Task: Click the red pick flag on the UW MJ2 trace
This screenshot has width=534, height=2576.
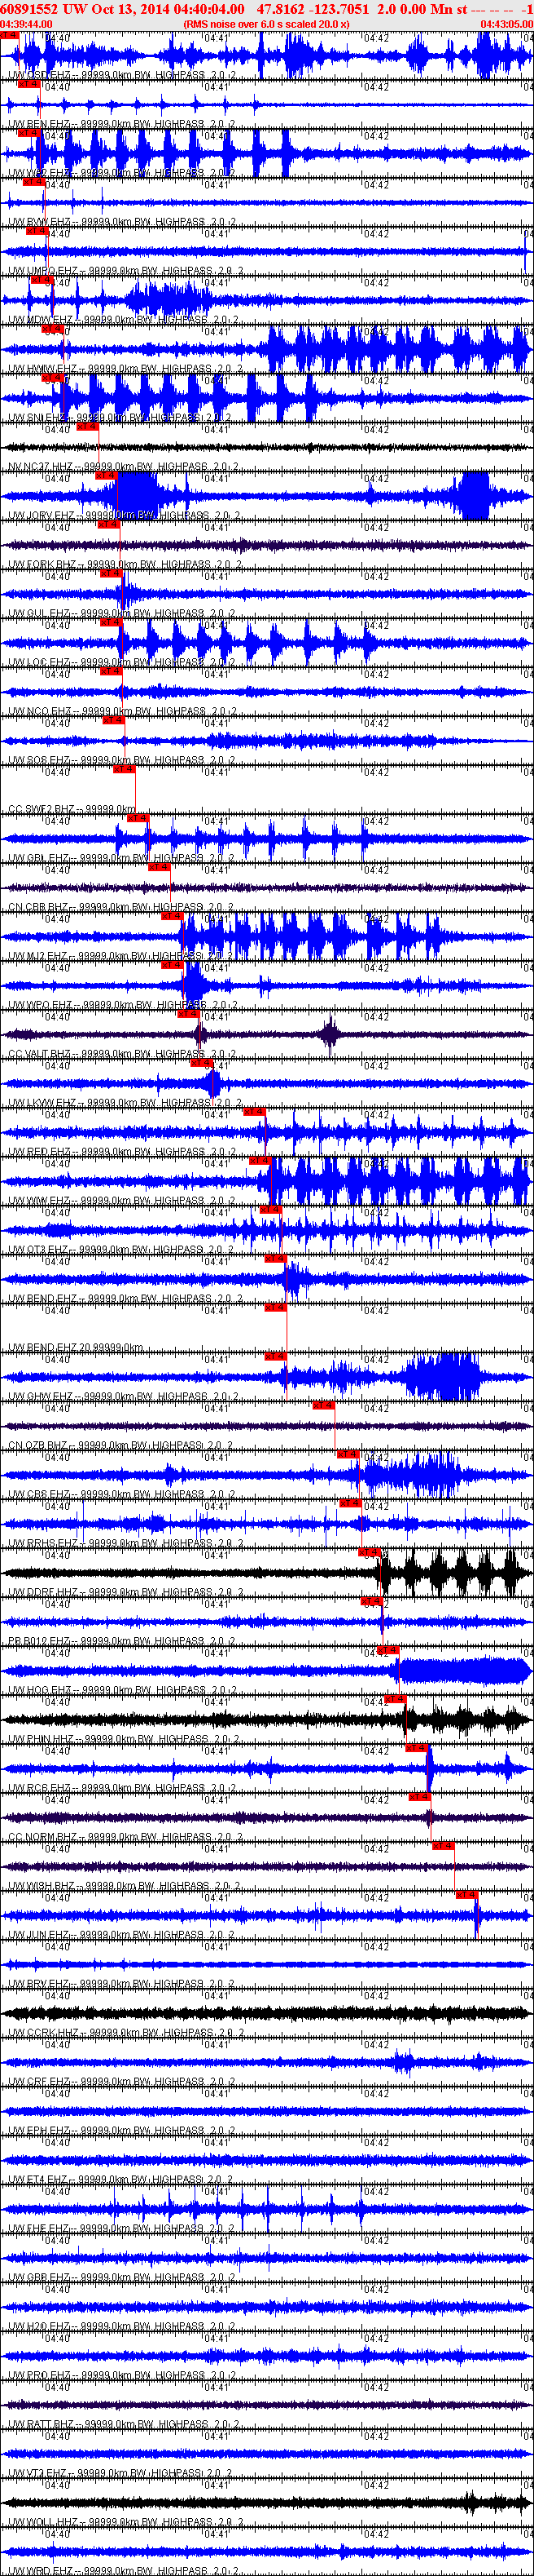Action: click(x=172, y=916)
